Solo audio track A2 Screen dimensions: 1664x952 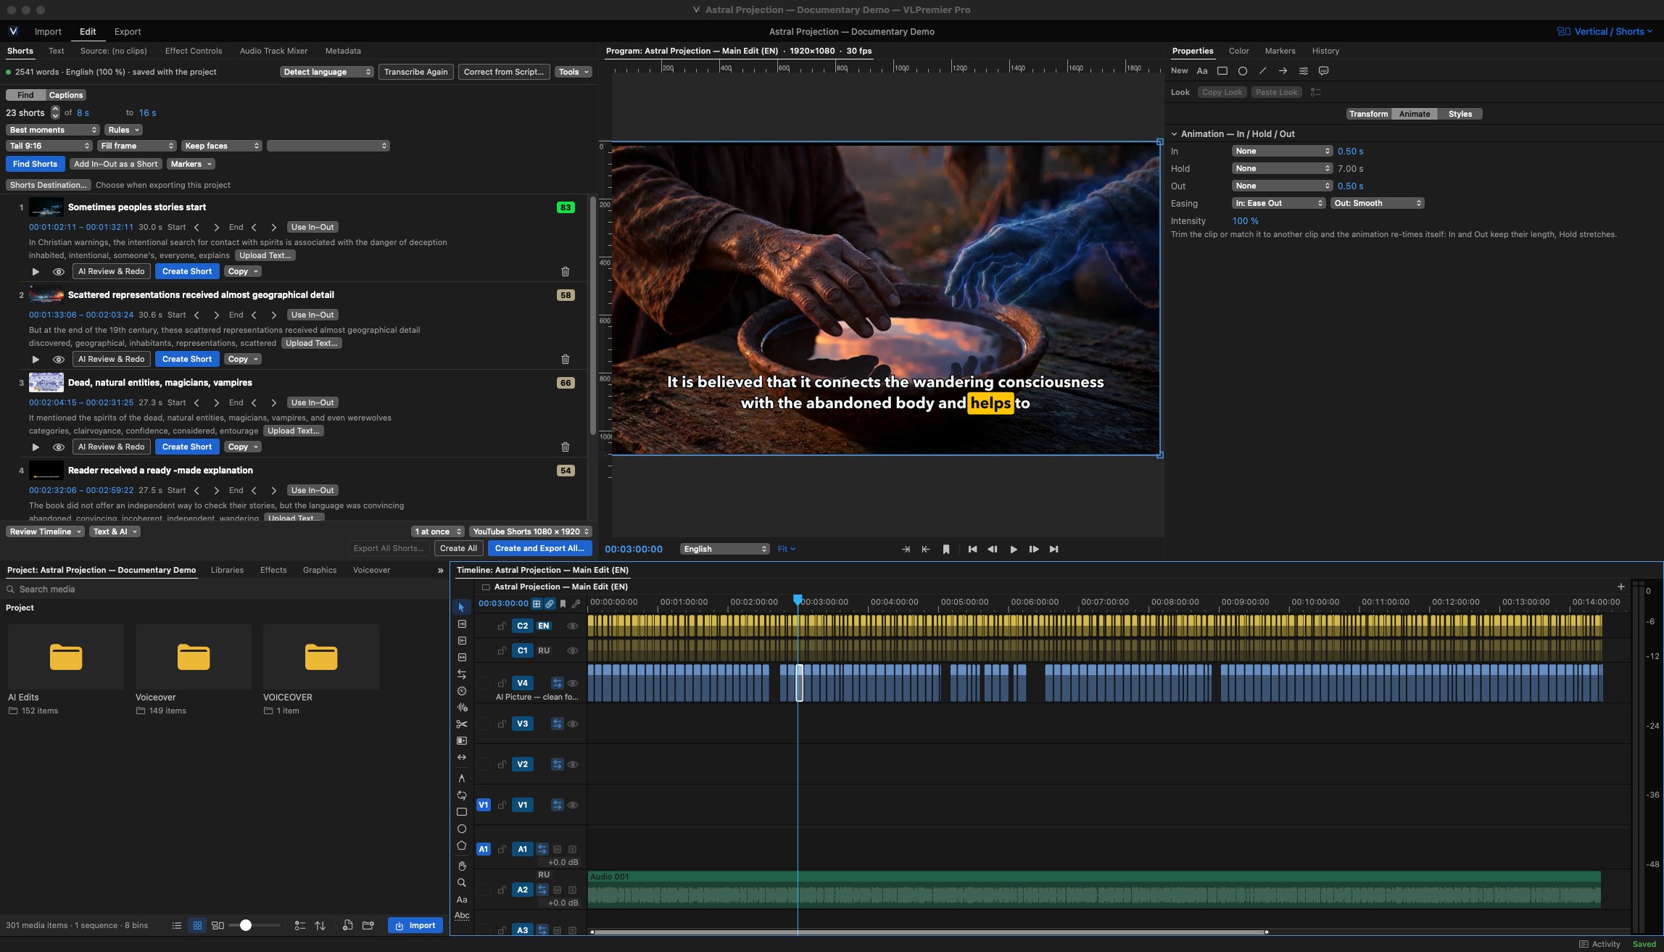572,890
